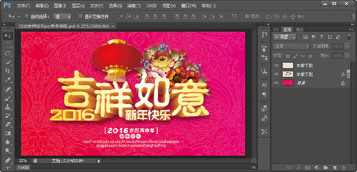Open the Clone Source panel icon
This screenshot has width=357, height=172.
tap(264, 71)
